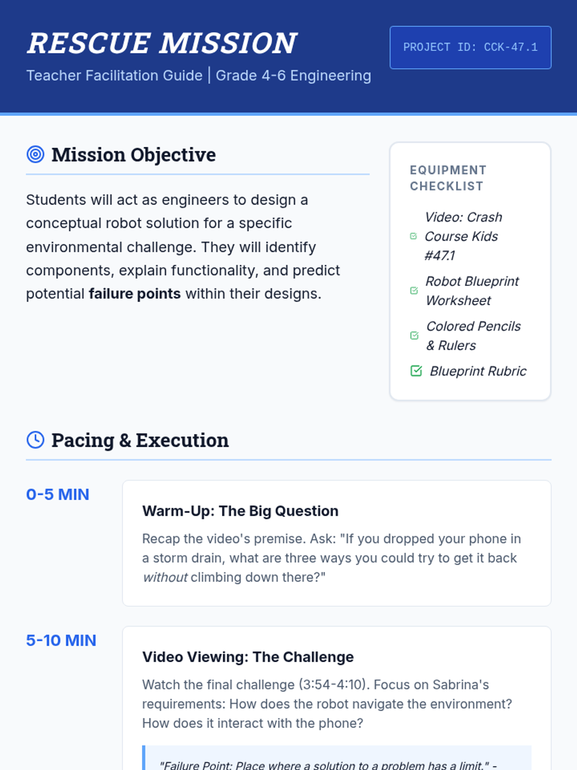The width and height of the screenshot is (577, 770).
Task: Click the clock icon beside Pacing & Execution
Action: [x=35, y=440]
